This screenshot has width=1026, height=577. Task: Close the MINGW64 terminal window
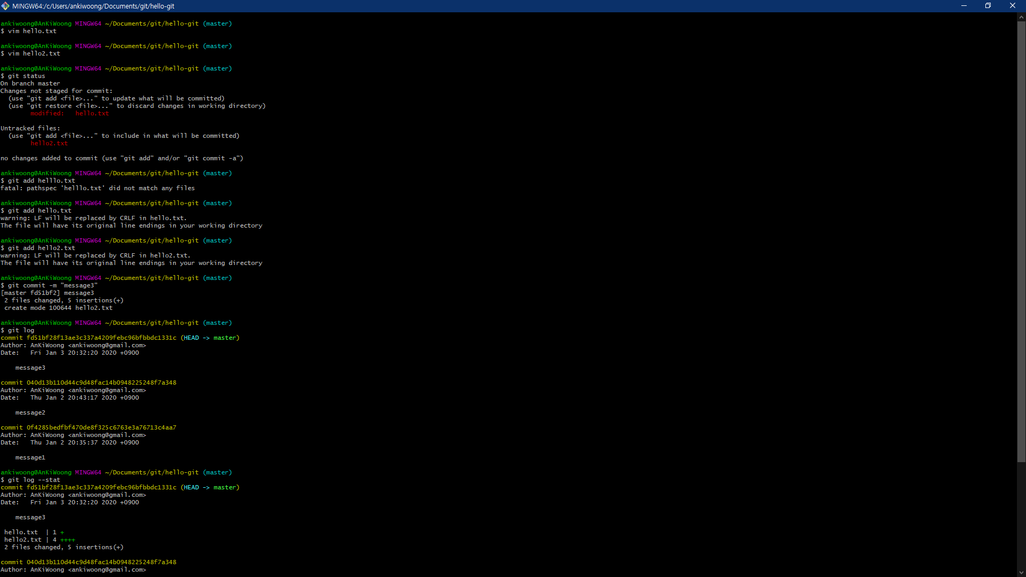(x=1012, y=6)
